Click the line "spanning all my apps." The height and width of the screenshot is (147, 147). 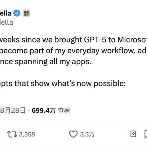tap(45, 62)
